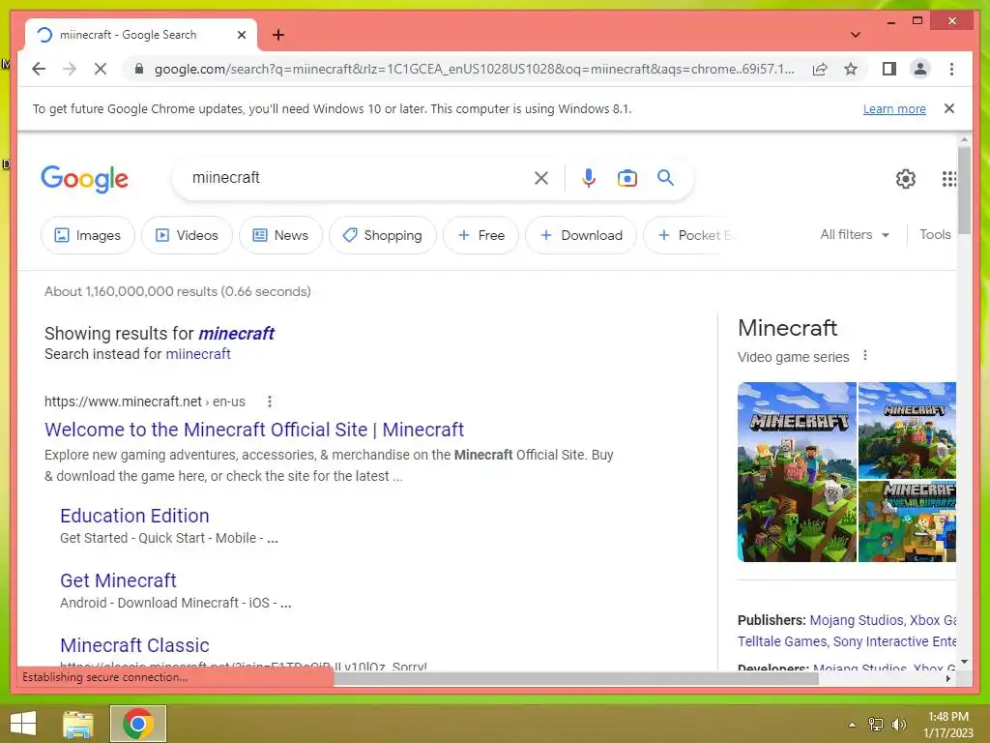Click the scroll-right arrow on the scrollbar

click(947, 678)
